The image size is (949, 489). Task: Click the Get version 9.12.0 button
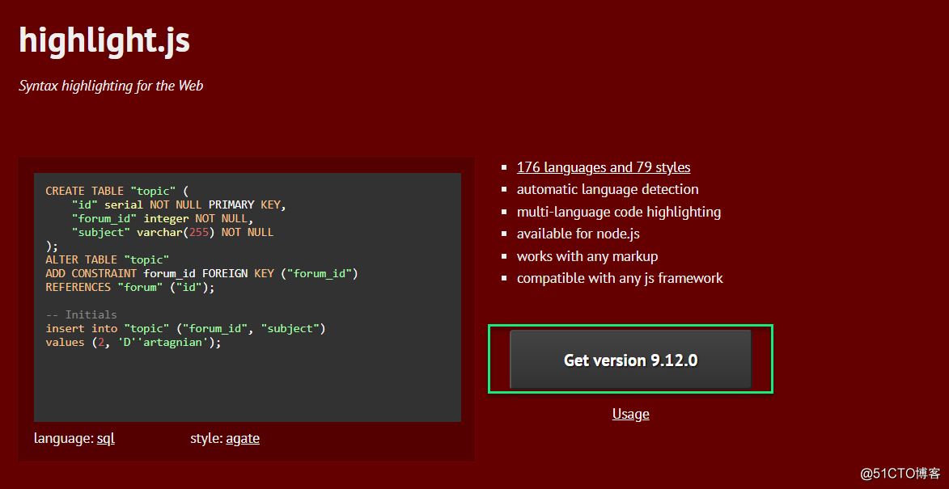(x=630, y=360)
